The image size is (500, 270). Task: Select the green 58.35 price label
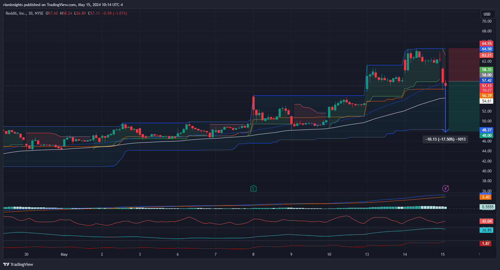point(487,70)
